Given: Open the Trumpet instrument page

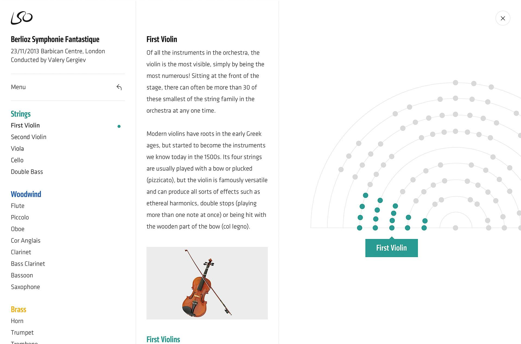Looking at the screenshot, I should 22,333.
